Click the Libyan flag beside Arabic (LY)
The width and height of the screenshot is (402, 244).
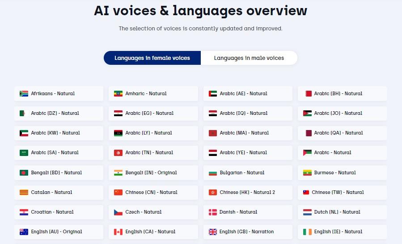[x=118, y=133]
